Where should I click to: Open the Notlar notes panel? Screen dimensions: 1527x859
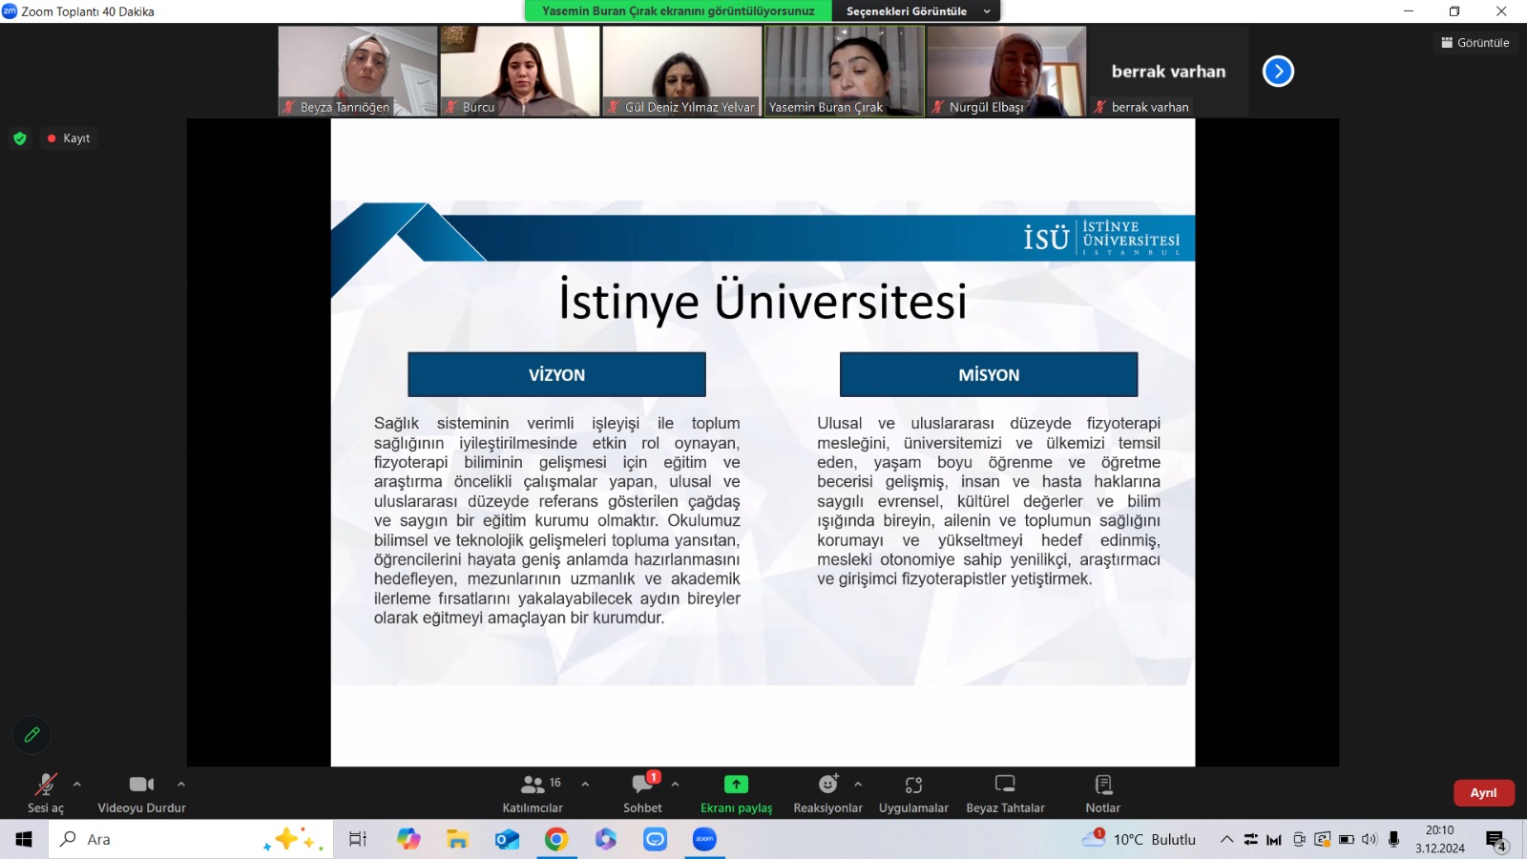(1102, 793)
